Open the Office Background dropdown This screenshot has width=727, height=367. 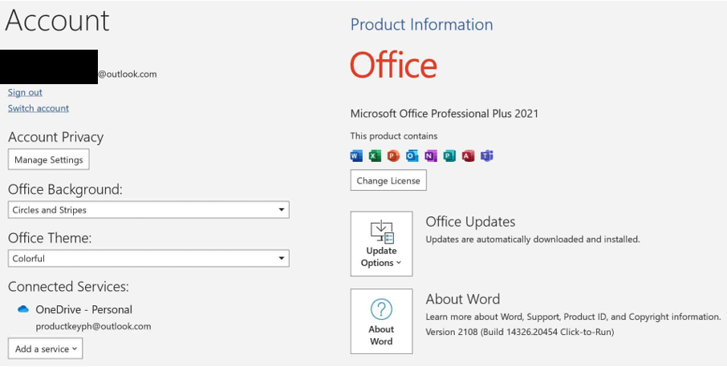point(148,210)
